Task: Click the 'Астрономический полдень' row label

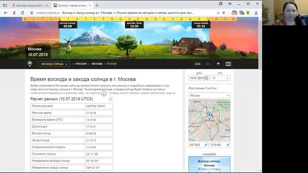Action: [x=49, y=147]
